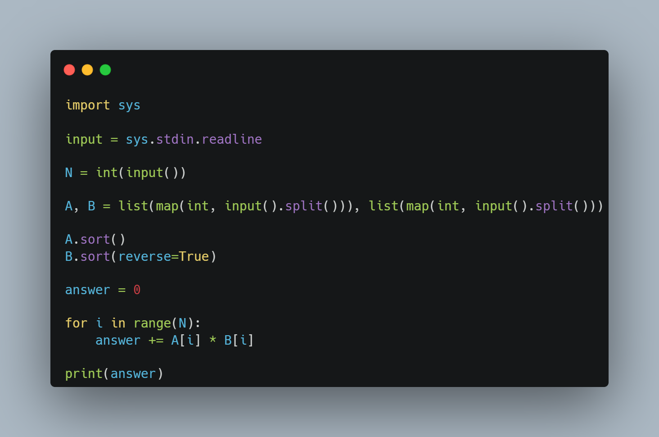This screenshot has height=437, width=659.
Task: Click the yellow minimize dot
Action: tap(87, 70)
